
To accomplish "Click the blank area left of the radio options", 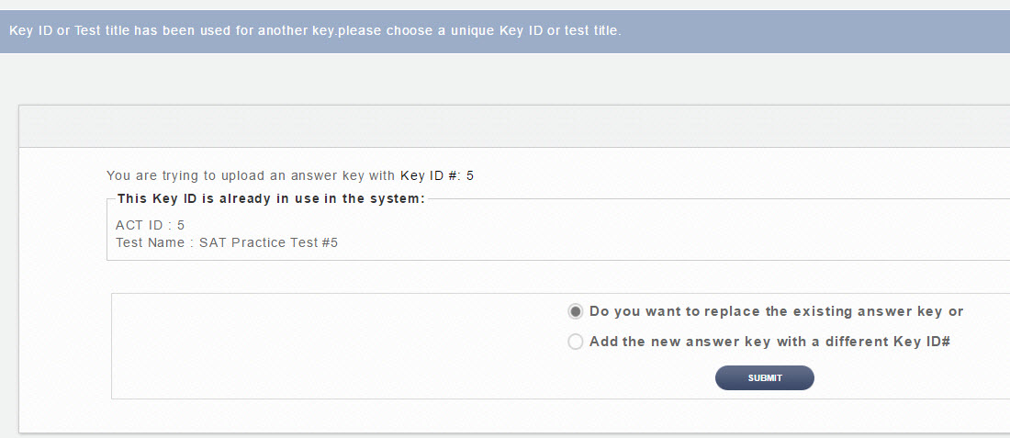I will click(331, 345).
